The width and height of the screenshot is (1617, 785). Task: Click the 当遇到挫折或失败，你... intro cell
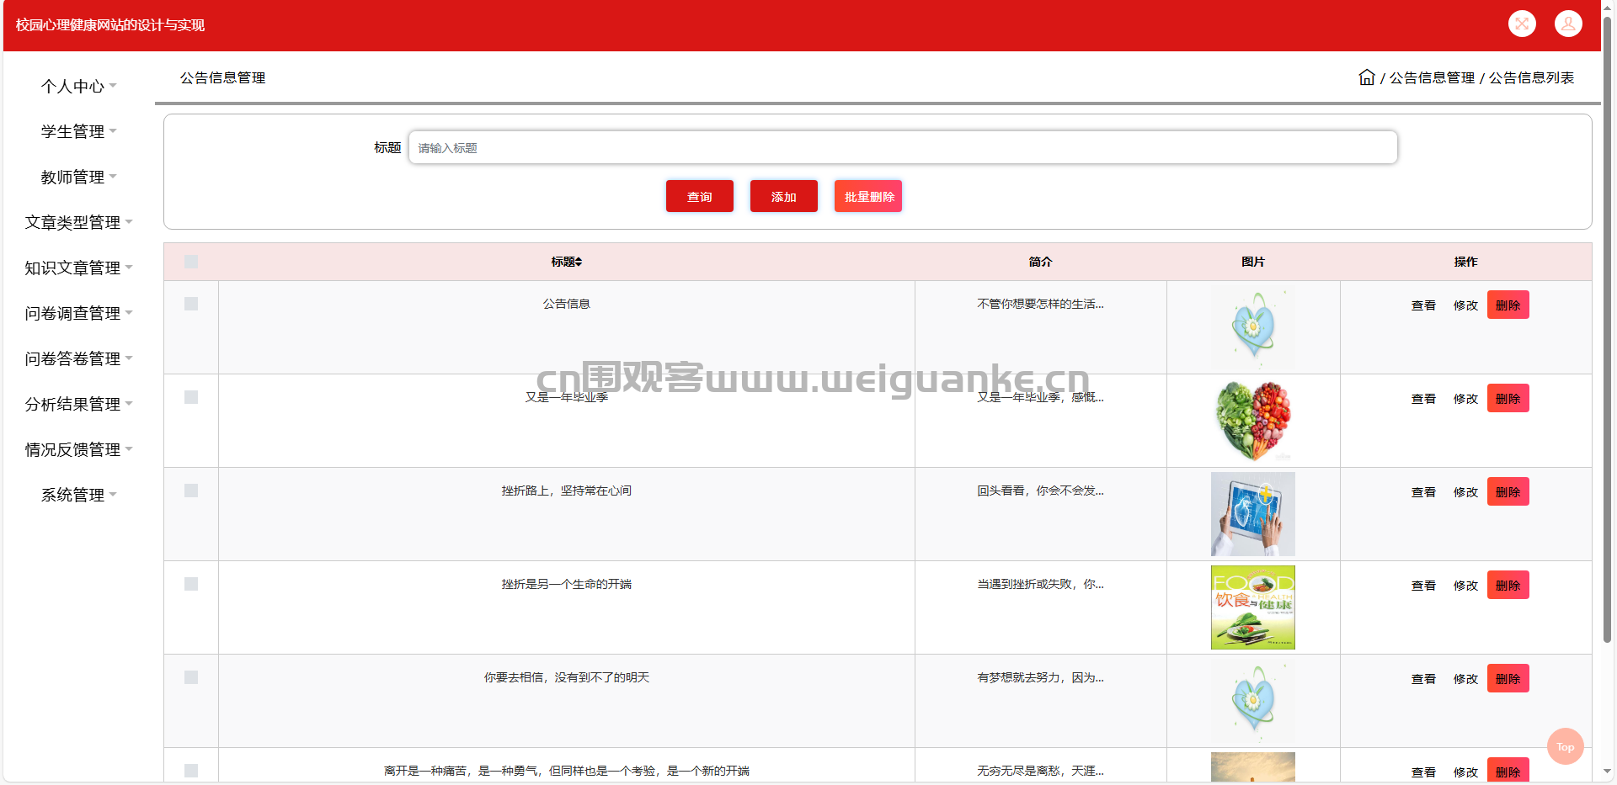[x=1040, y=584]
